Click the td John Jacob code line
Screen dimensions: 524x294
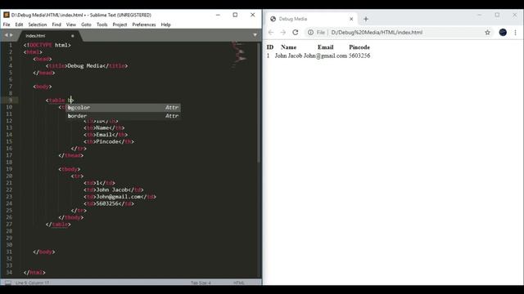click(x=114, y=190)
